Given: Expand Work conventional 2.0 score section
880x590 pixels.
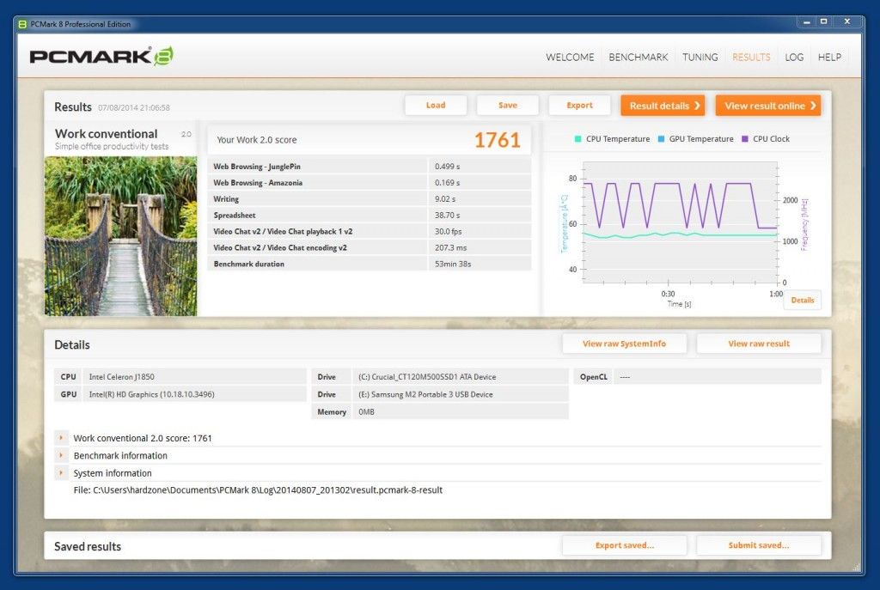Looking at the screenshot, I should point(61,437).
